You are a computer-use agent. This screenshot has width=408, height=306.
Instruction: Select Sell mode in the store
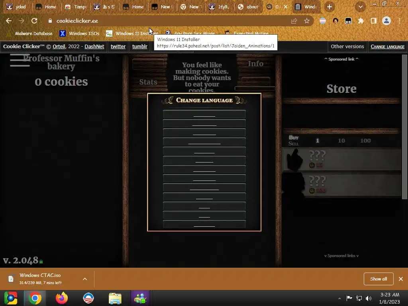(x=294, y=143)
